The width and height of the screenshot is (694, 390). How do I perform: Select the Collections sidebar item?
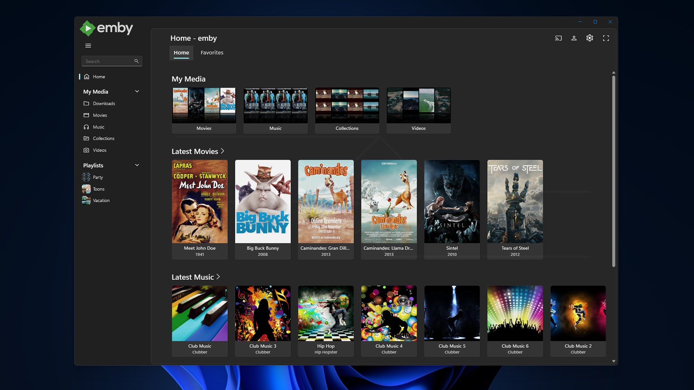(103, 138)
